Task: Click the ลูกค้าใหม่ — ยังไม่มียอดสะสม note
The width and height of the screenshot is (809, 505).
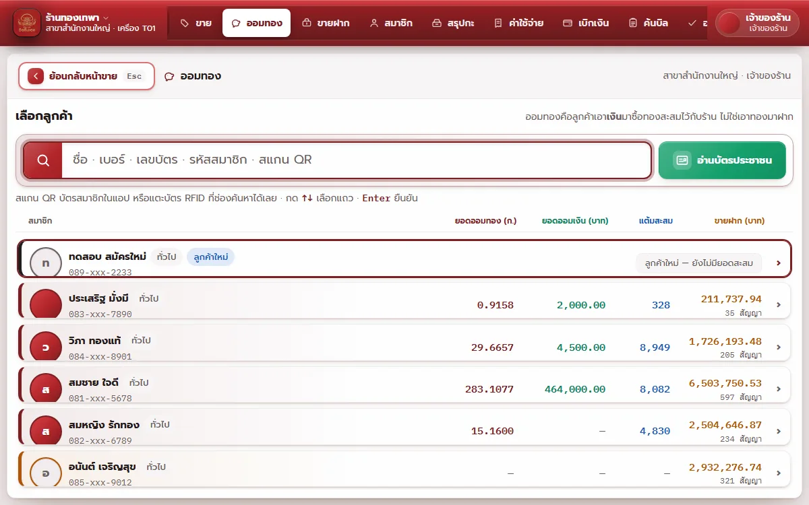Action: [x=699, y=263]
